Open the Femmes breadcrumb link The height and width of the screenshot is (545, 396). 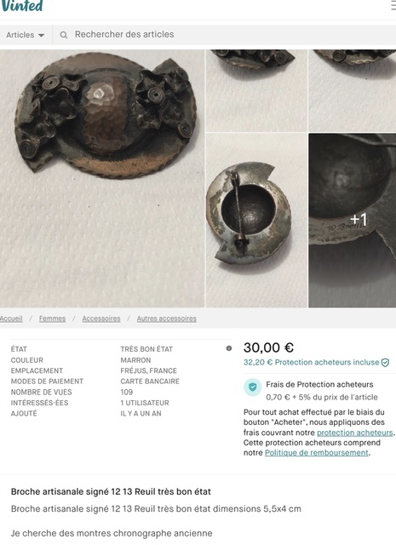(x=52, y=318)
